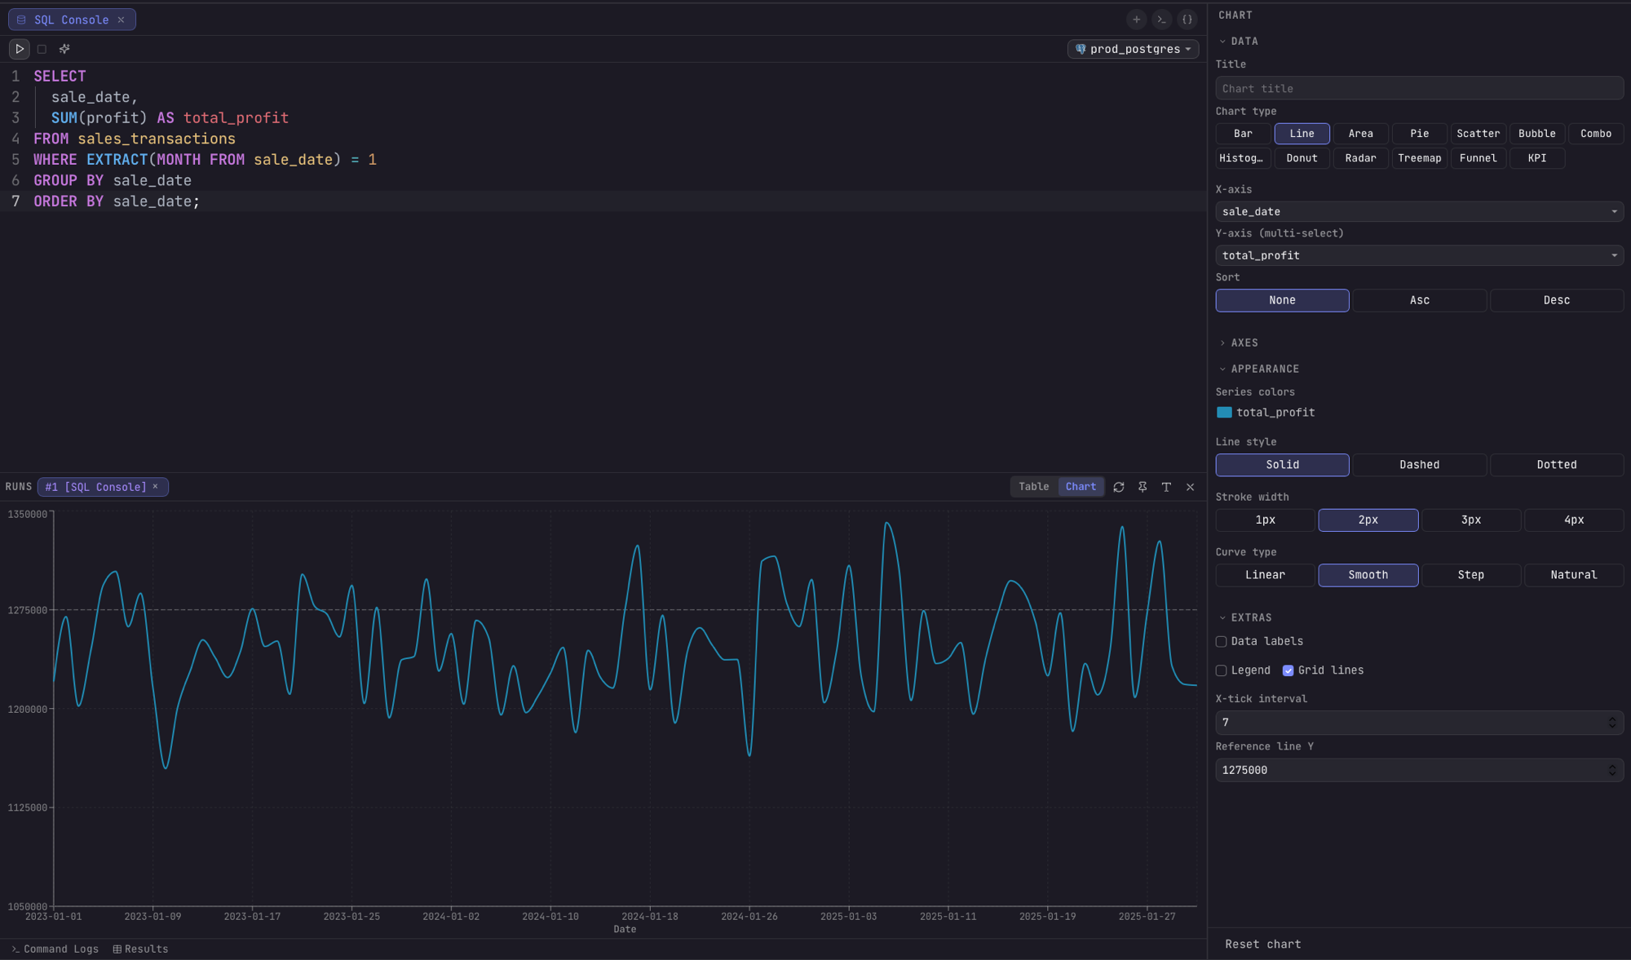Open total_profit series color swatch
The image size is (1631, 960).
[x=1224, y=413]
